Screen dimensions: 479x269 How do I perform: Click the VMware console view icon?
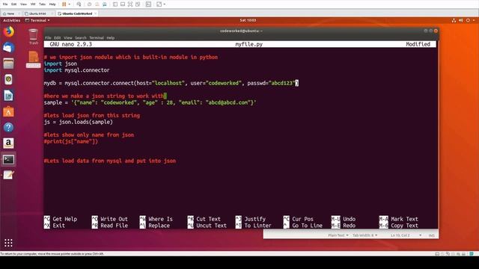[148, 4]
